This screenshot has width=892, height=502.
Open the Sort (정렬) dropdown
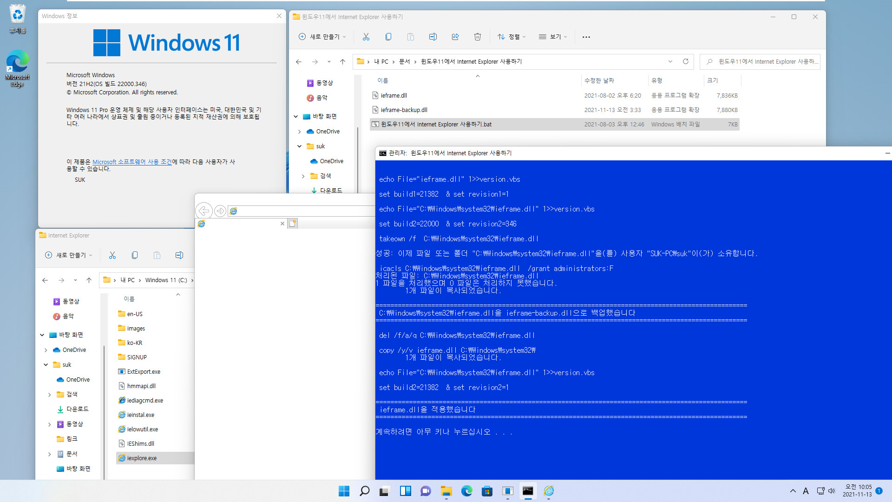pos(512,37)
